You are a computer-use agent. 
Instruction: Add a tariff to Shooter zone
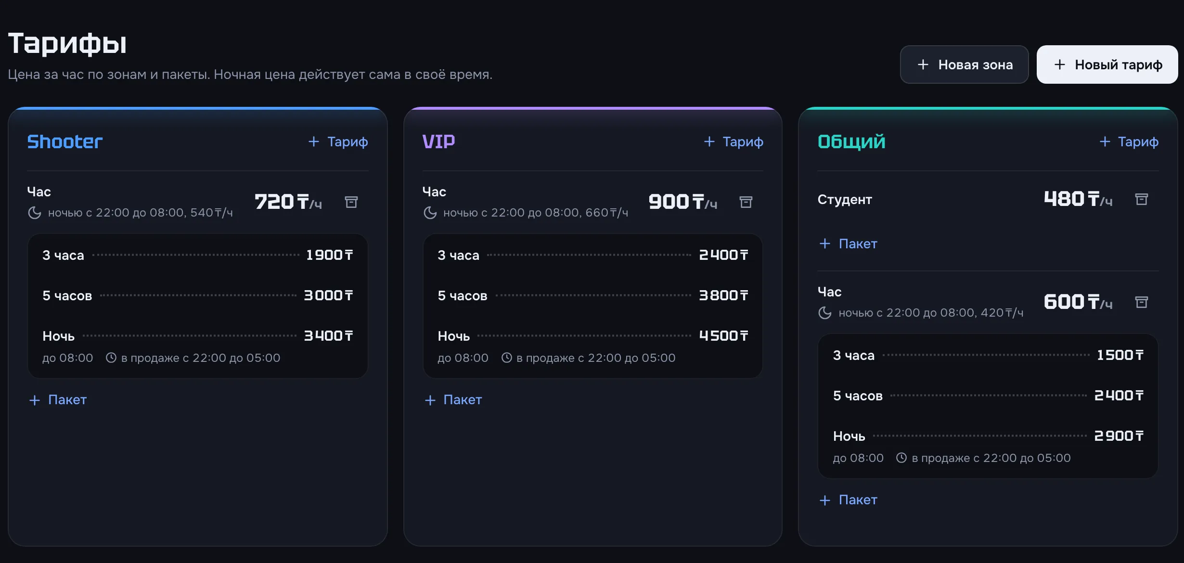click(338, 141)
